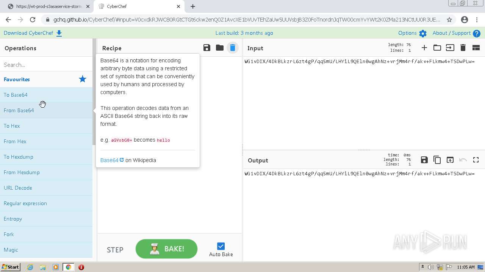Copy raw output to clipboard

point(437,160)
